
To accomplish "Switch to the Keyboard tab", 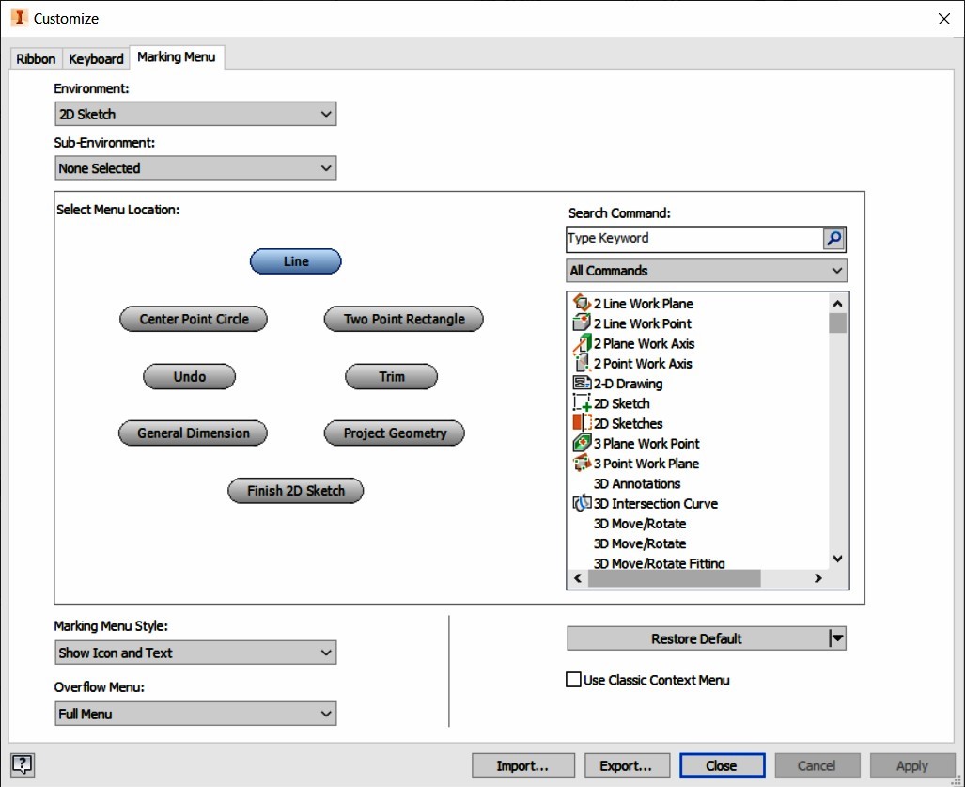I will tap(95, 58).
